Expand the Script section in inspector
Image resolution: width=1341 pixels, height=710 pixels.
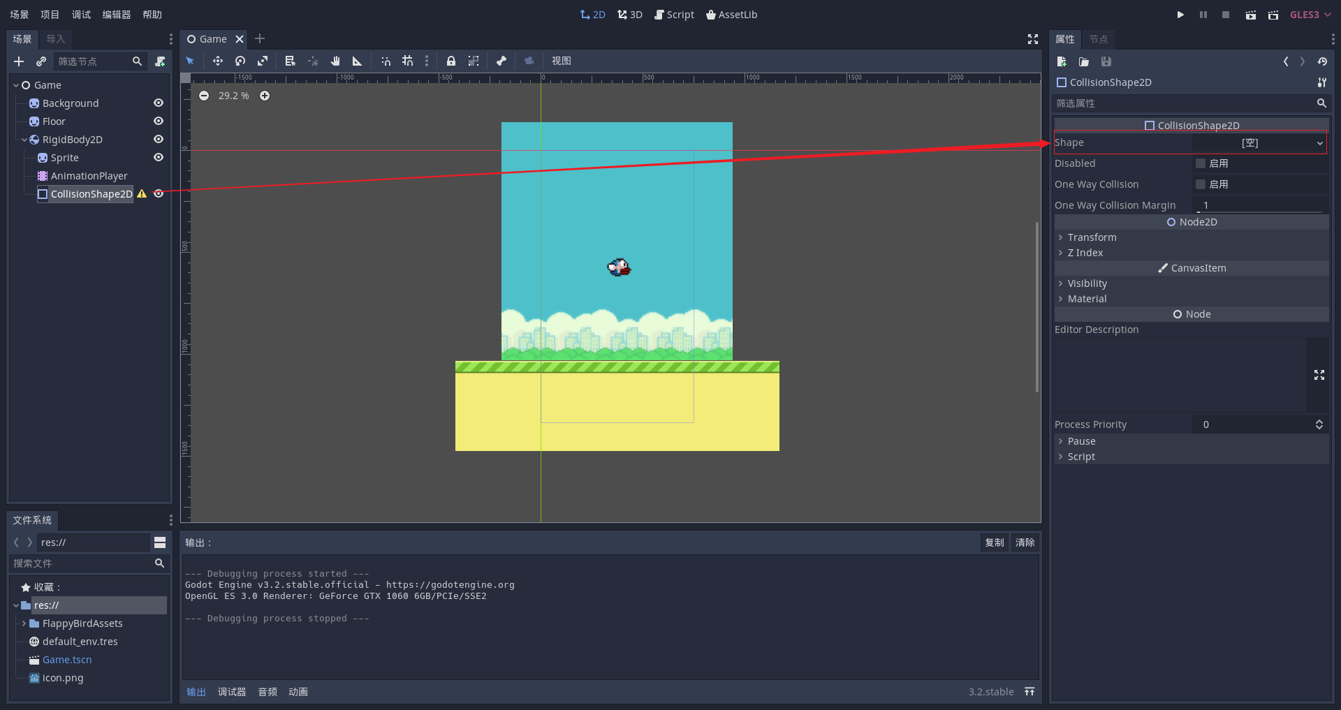click(1191, 457)
